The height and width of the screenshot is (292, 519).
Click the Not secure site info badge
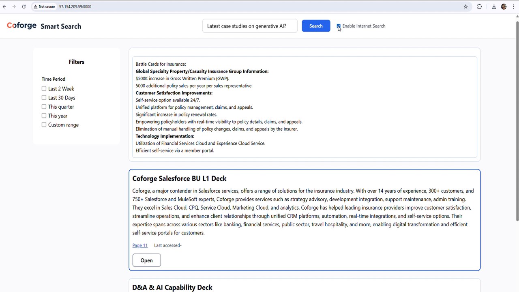coord(45,6)
